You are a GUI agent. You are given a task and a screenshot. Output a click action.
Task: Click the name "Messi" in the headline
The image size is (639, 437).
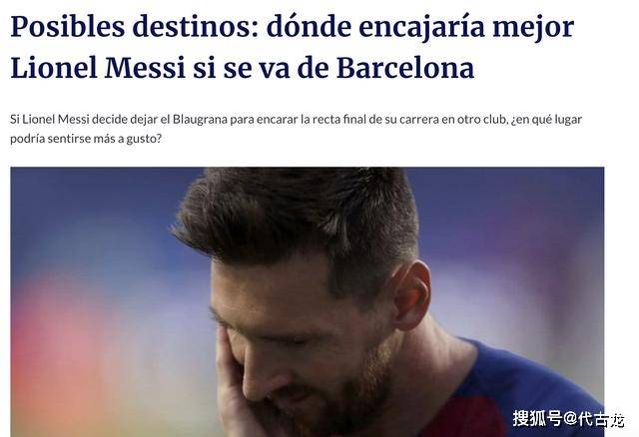click(x=145, y=68)
